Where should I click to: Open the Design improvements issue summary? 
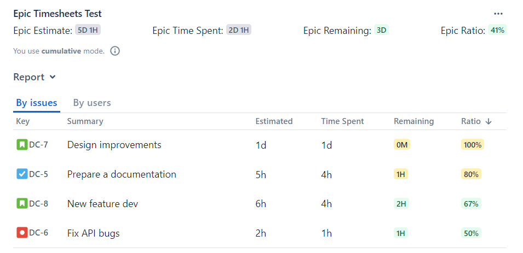coord(114,145)
